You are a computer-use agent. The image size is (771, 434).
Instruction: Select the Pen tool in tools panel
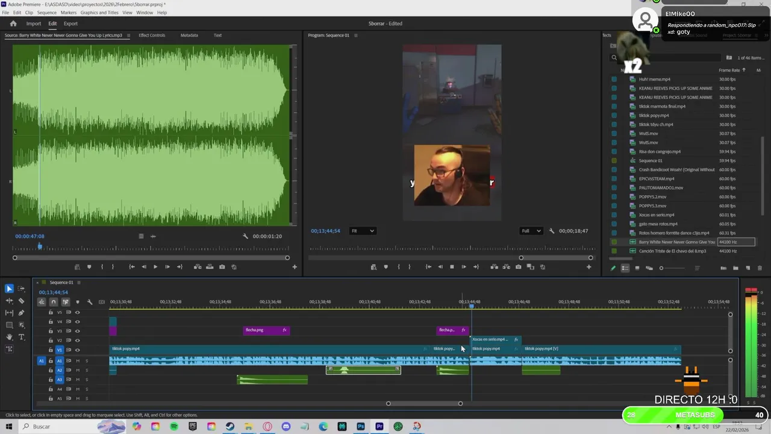click(21, 313)
